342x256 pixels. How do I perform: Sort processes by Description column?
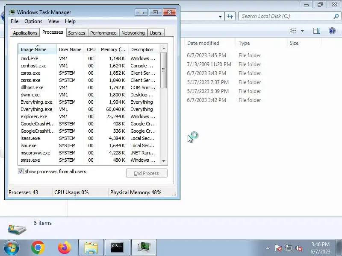click(x=144, y=49)
